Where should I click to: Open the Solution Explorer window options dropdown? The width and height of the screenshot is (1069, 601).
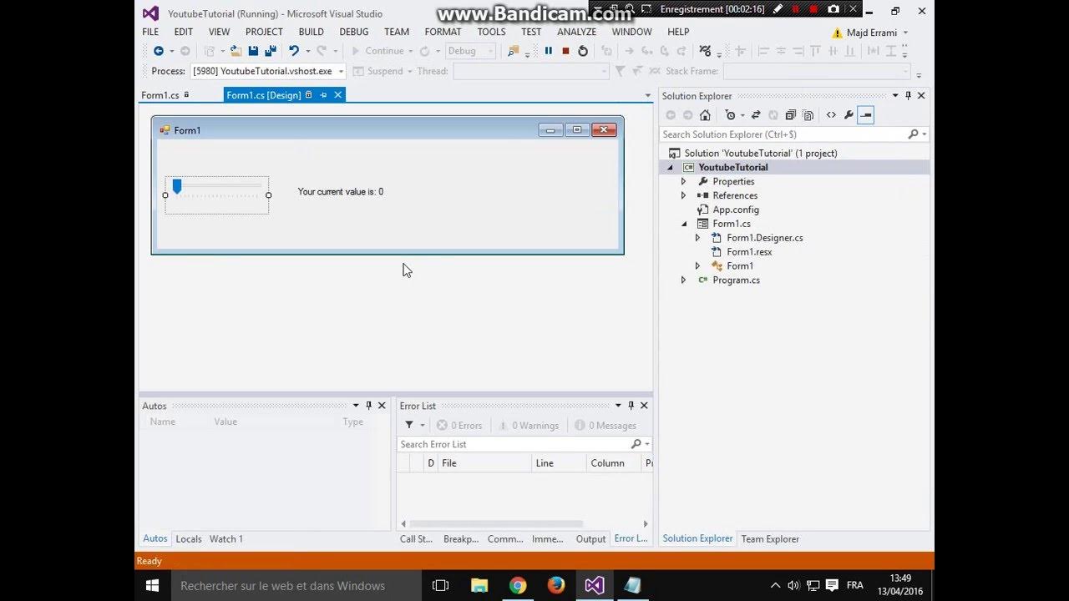(x=895, y=96)
